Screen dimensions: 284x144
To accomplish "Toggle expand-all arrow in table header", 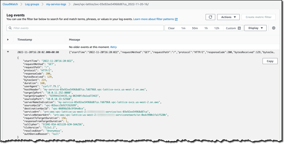I will 8,40.
